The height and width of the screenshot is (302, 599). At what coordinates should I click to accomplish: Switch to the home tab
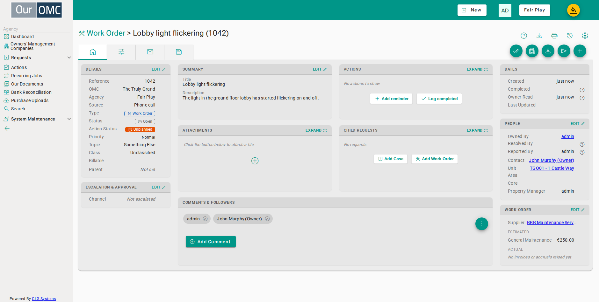93,52
